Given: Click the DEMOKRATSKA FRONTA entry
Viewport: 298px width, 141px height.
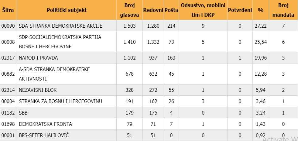Looking at the screenshot, I should tap(45, 124).
